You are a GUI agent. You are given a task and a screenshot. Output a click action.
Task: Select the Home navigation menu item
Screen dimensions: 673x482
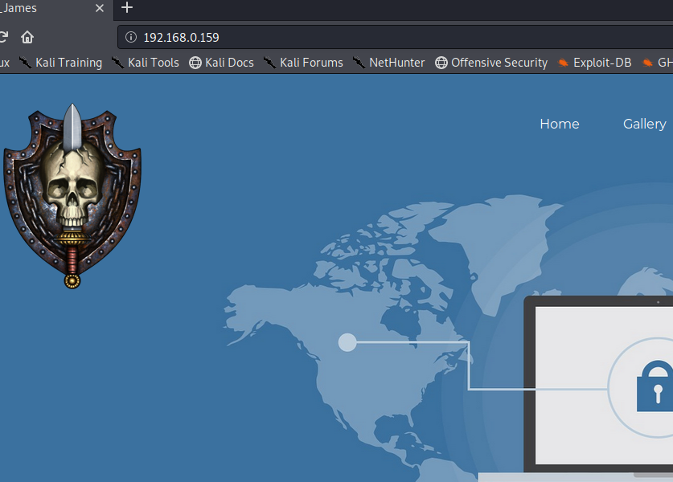[x=560, y=124]
